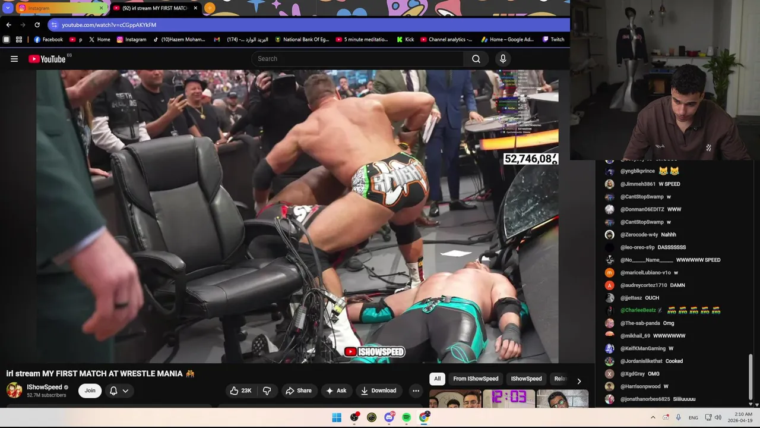Dislike the video with thumbs down
Screen dimensions: 760x428
click(267, 391)
